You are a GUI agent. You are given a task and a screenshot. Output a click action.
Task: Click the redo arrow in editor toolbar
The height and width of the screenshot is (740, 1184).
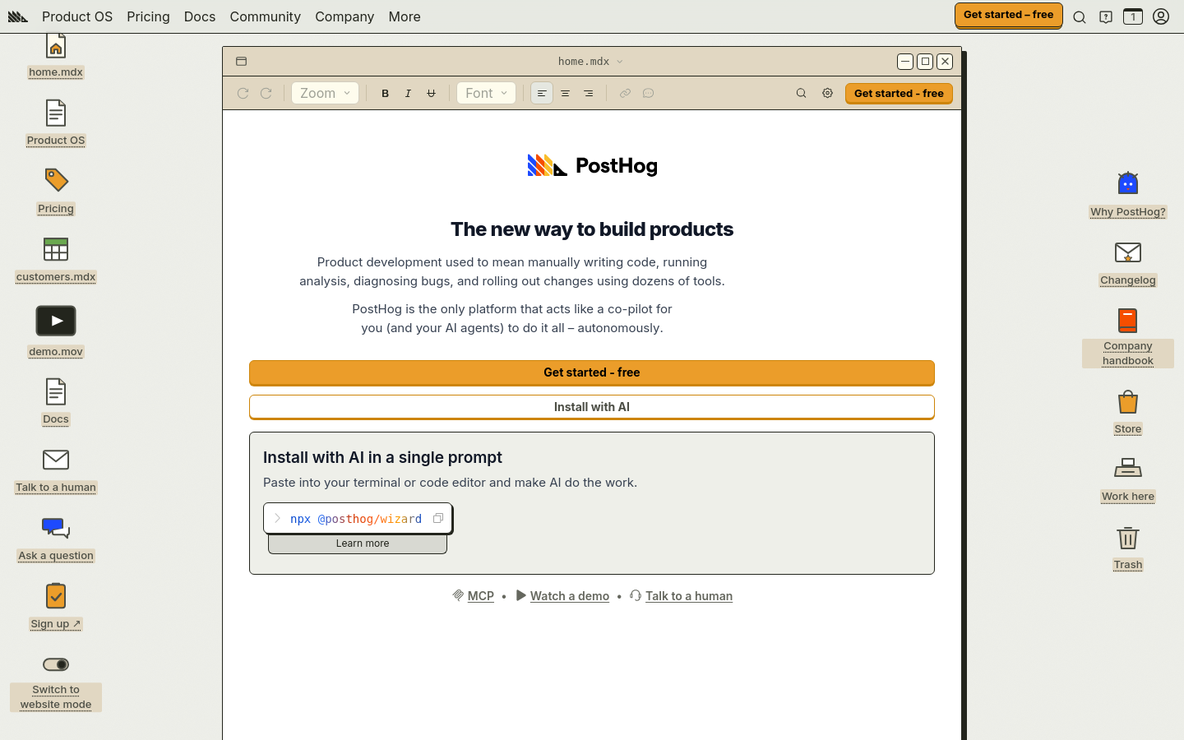coord(266,94)
